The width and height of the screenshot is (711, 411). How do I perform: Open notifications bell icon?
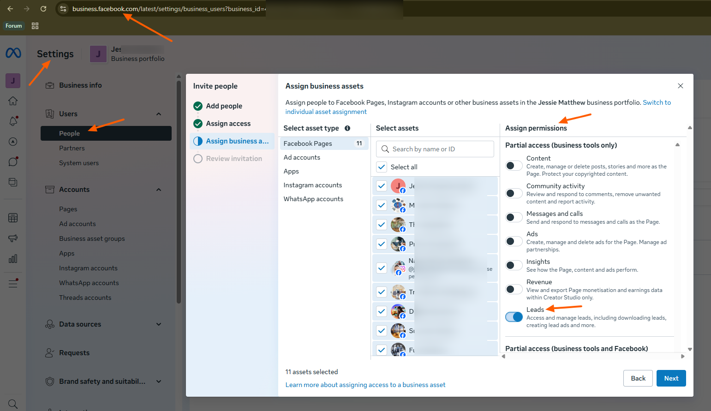13,121
